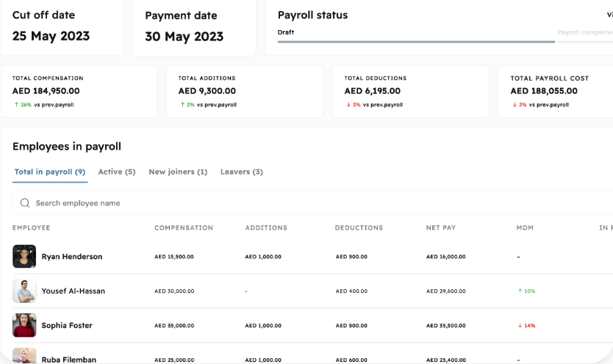Open Ryan Henderson's profile photo
The width and height of the screenshot is (613, 364).
24,256
